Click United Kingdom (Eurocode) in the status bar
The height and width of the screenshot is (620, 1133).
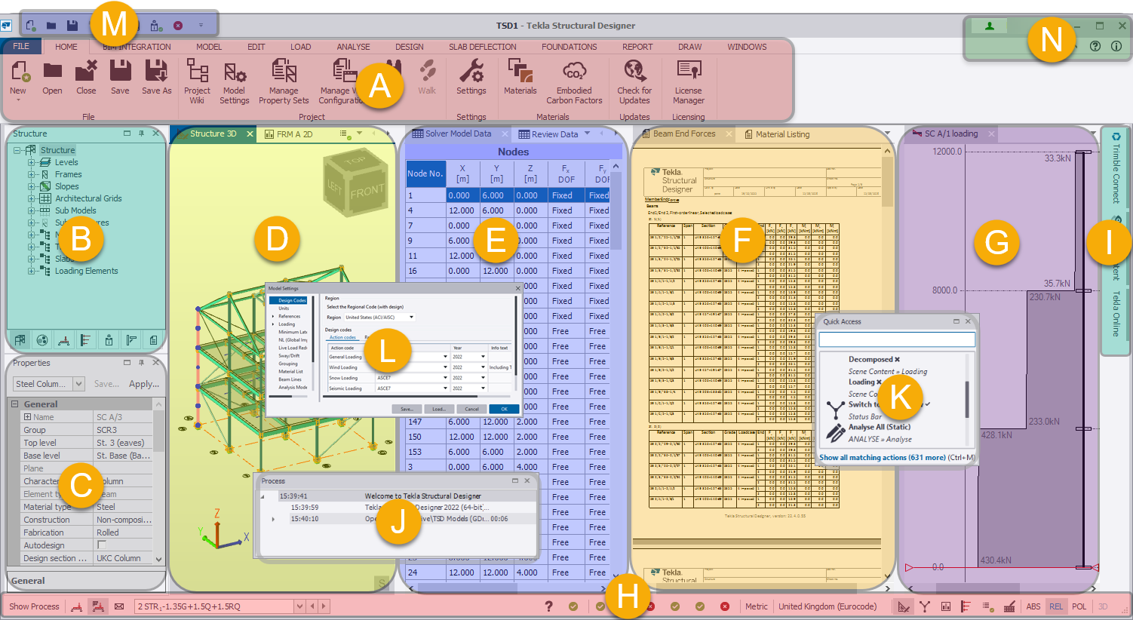click(827, 606)
